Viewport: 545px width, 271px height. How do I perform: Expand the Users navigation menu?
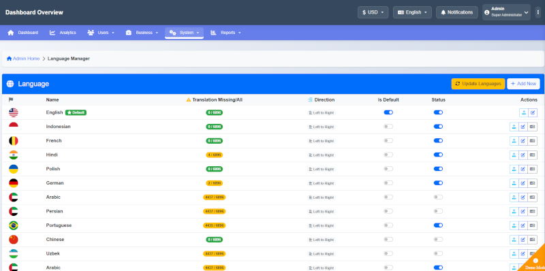click(x=101, y=33)
